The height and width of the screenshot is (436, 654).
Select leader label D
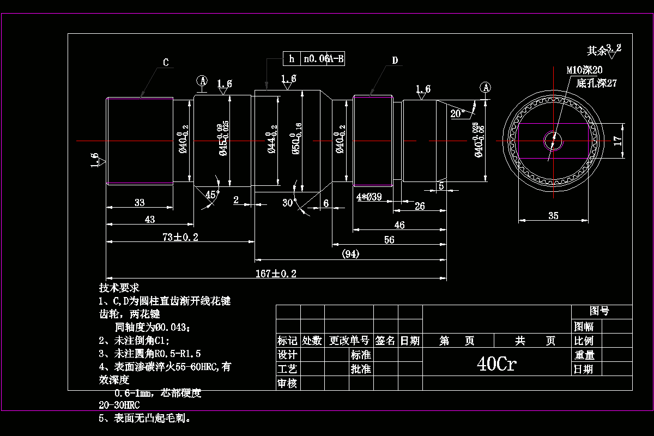pyautogui.click(x=395, y=60)
